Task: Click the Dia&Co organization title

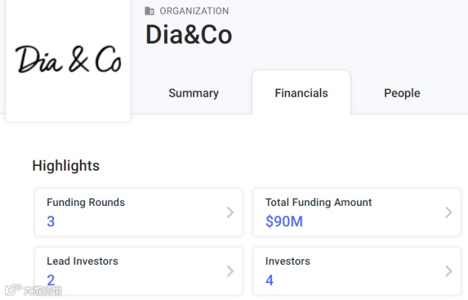Action: click(x=189, y=35)
